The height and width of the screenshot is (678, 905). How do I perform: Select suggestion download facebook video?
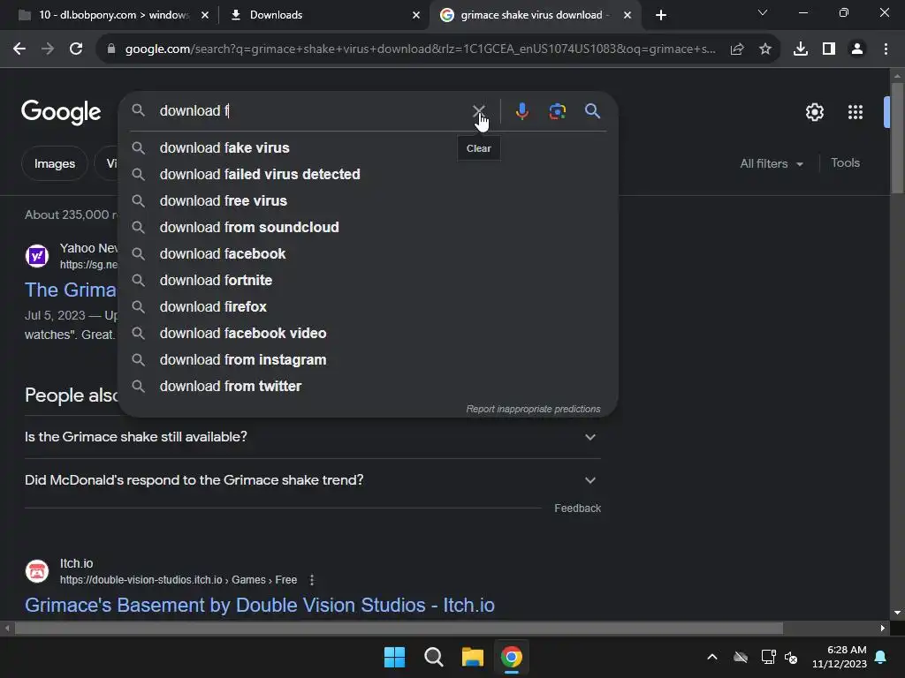click(x=368, y=333)
